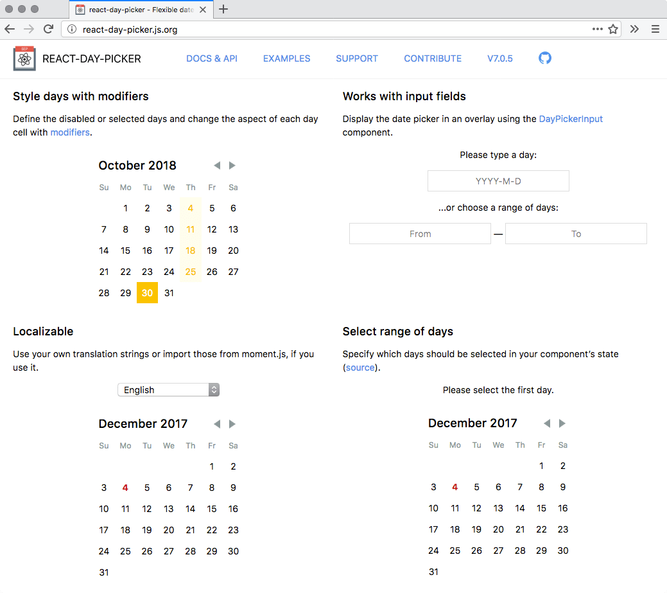Click the REACT-DAY-PICKER calendar logo
This screenshot has height=593, width=667.
coord(24,58)
